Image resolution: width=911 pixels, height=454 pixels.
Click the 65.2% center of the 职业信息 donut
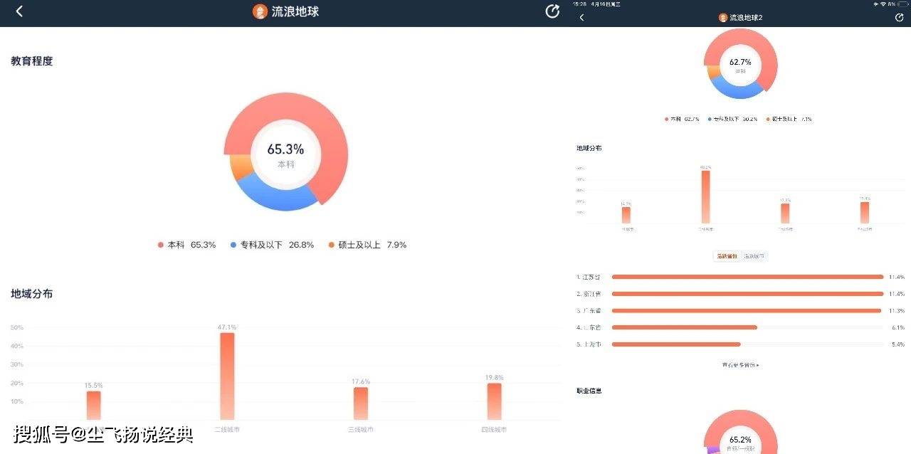click(x=740, y=440)
